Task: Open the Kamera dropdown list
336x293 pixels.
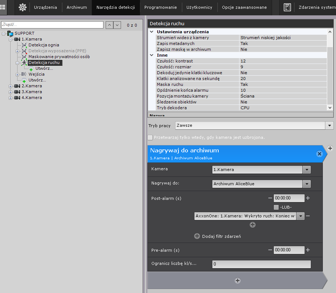Action: coord(307,170)
